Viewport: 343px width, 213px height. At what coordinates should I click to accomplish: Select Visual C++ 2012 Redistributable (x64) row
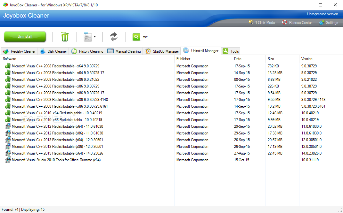click(x=166, y=126)
